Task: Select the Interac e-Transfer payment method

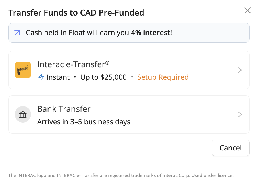Action: pyautogui.click(x=129, y=70)
